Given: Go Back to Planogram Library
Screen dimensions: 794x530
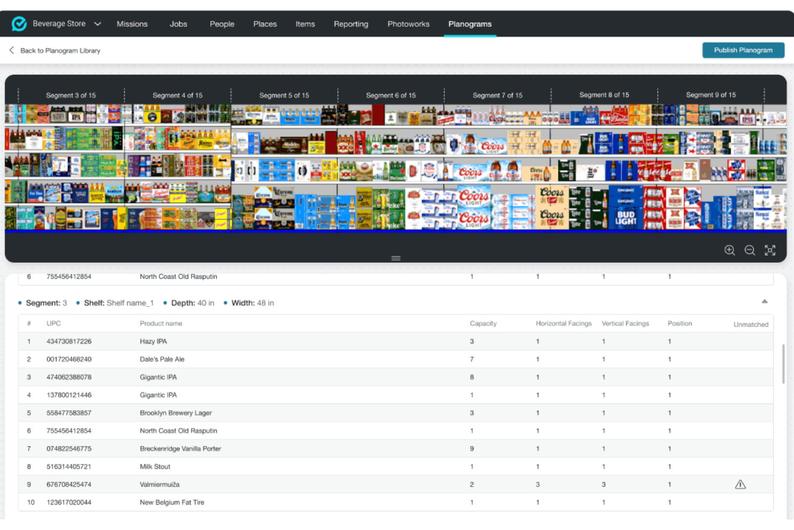Looking at the screenshot, I should tap(60, 50).
